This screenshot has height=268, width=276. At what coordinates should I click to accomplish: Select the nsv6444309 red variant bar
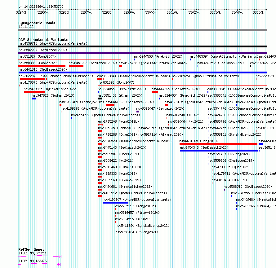(x=155, y=92)
